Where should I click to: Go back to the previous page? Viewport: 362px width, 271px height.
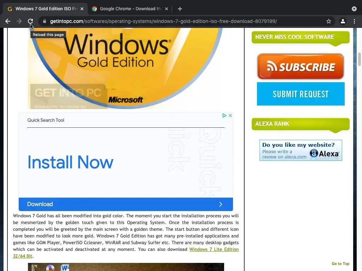pyautogui.click(x=8, y=21)
